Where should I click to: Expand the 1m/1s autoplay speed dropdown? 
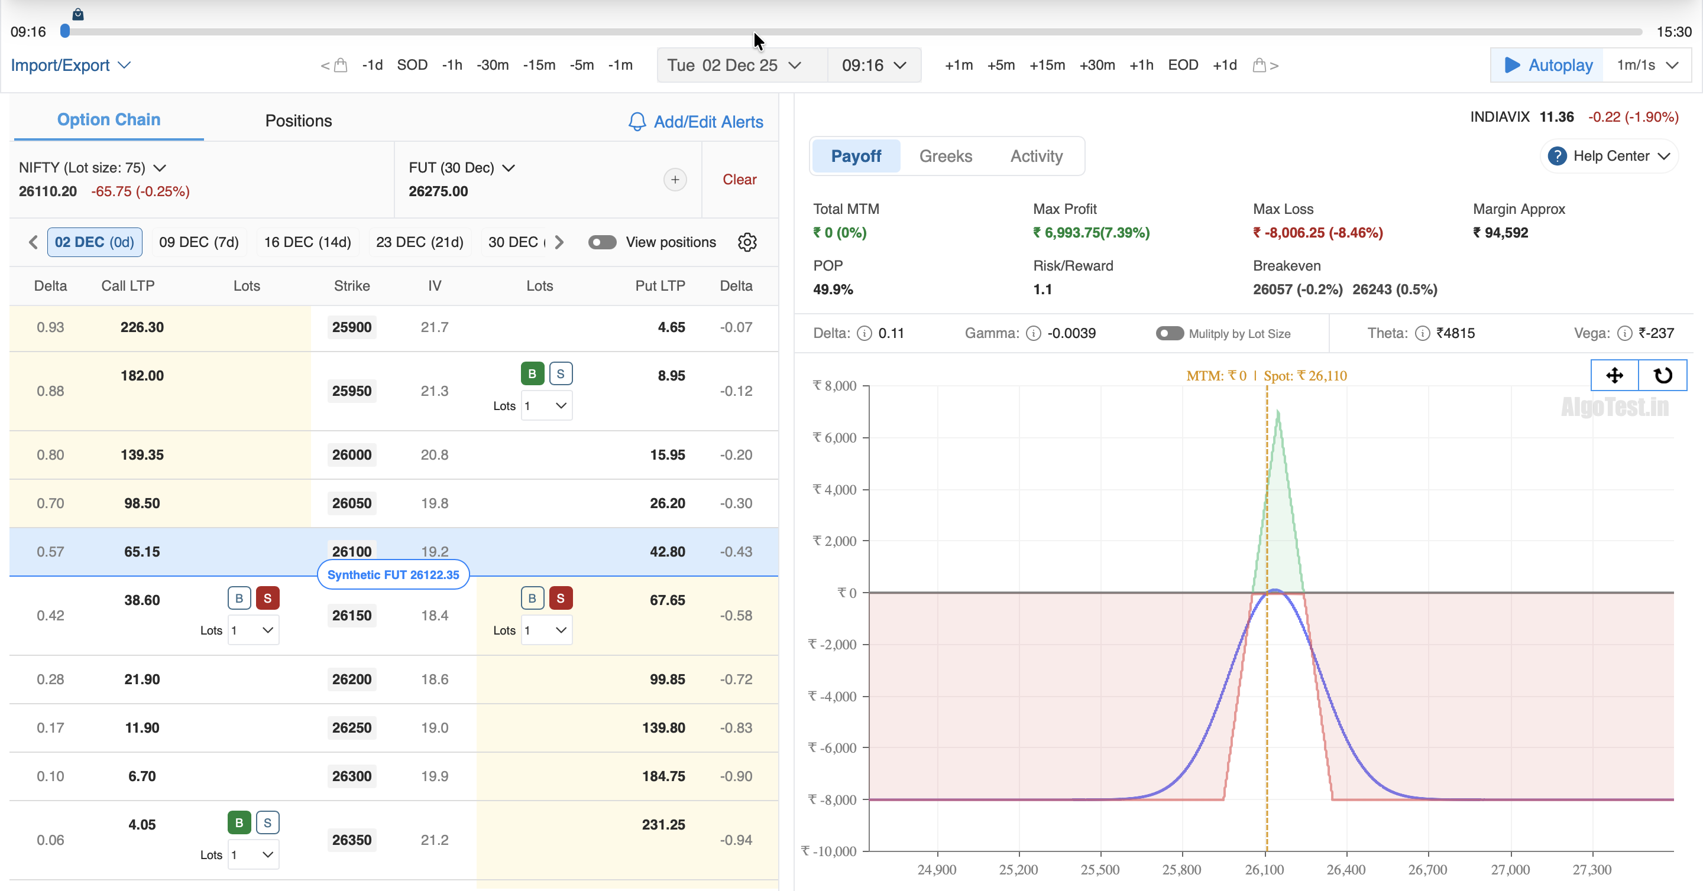[x=1647, y=65]
